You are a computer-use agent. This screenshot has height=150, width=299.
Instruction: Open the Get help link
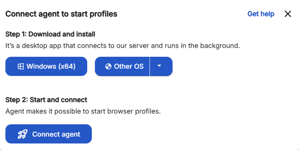click(261, 14)
